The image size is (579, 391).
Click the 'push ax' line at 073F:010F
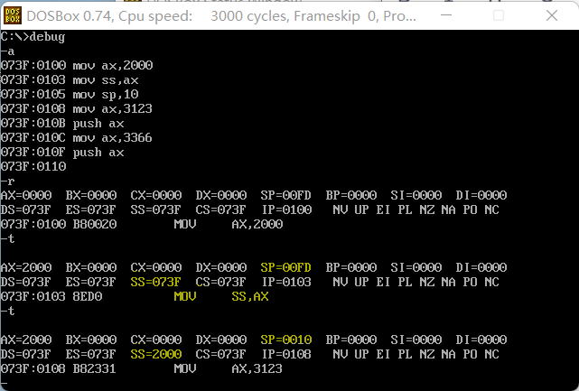pyautogui.click(x=62, y=152)
